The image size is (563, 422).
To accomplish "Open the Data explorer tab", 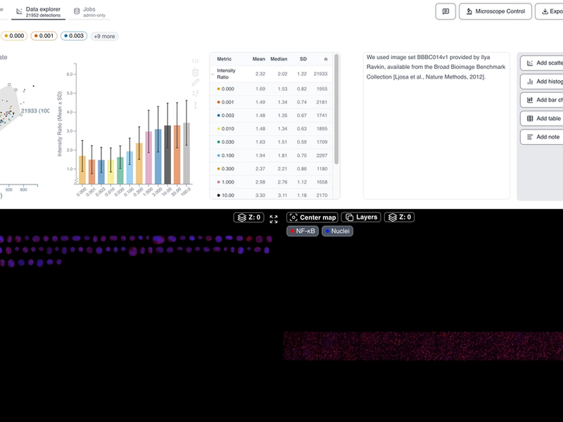I will pos(39,12).
